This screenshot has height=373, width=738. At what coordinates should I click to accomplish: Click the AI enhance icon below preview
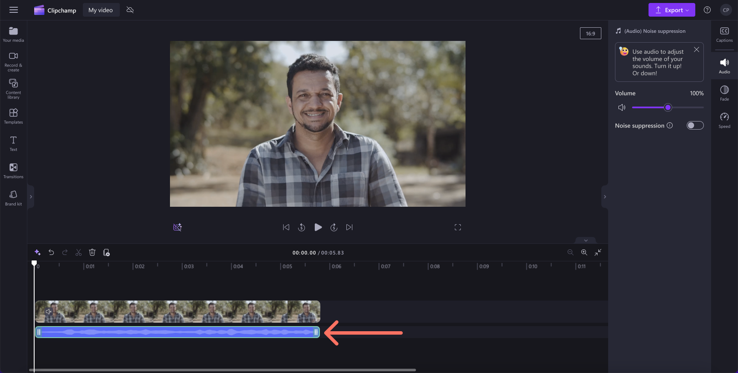[x=177, y=227]
